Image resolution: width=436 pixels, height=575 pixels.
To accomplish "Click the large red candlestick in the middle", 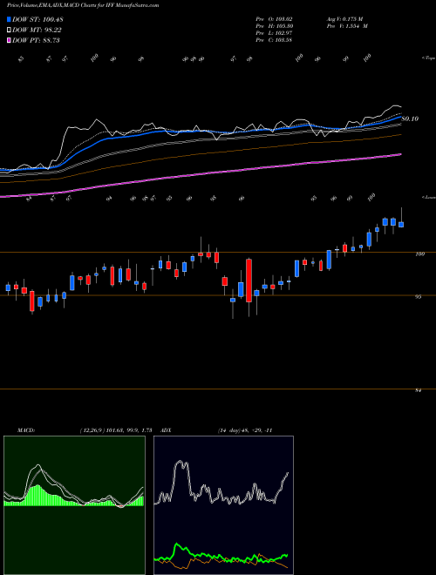I will 249,281.
